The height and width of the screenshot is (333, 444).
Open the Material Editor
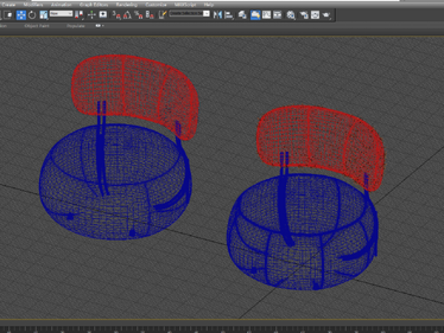[x=291, y=15]
